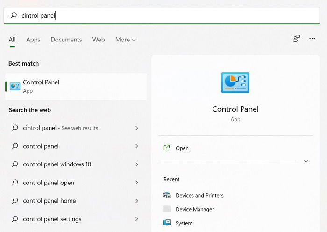Viewport: 327px width, 232px height.
Task: Open Control Panel from Best match
Action: (76, 87)
